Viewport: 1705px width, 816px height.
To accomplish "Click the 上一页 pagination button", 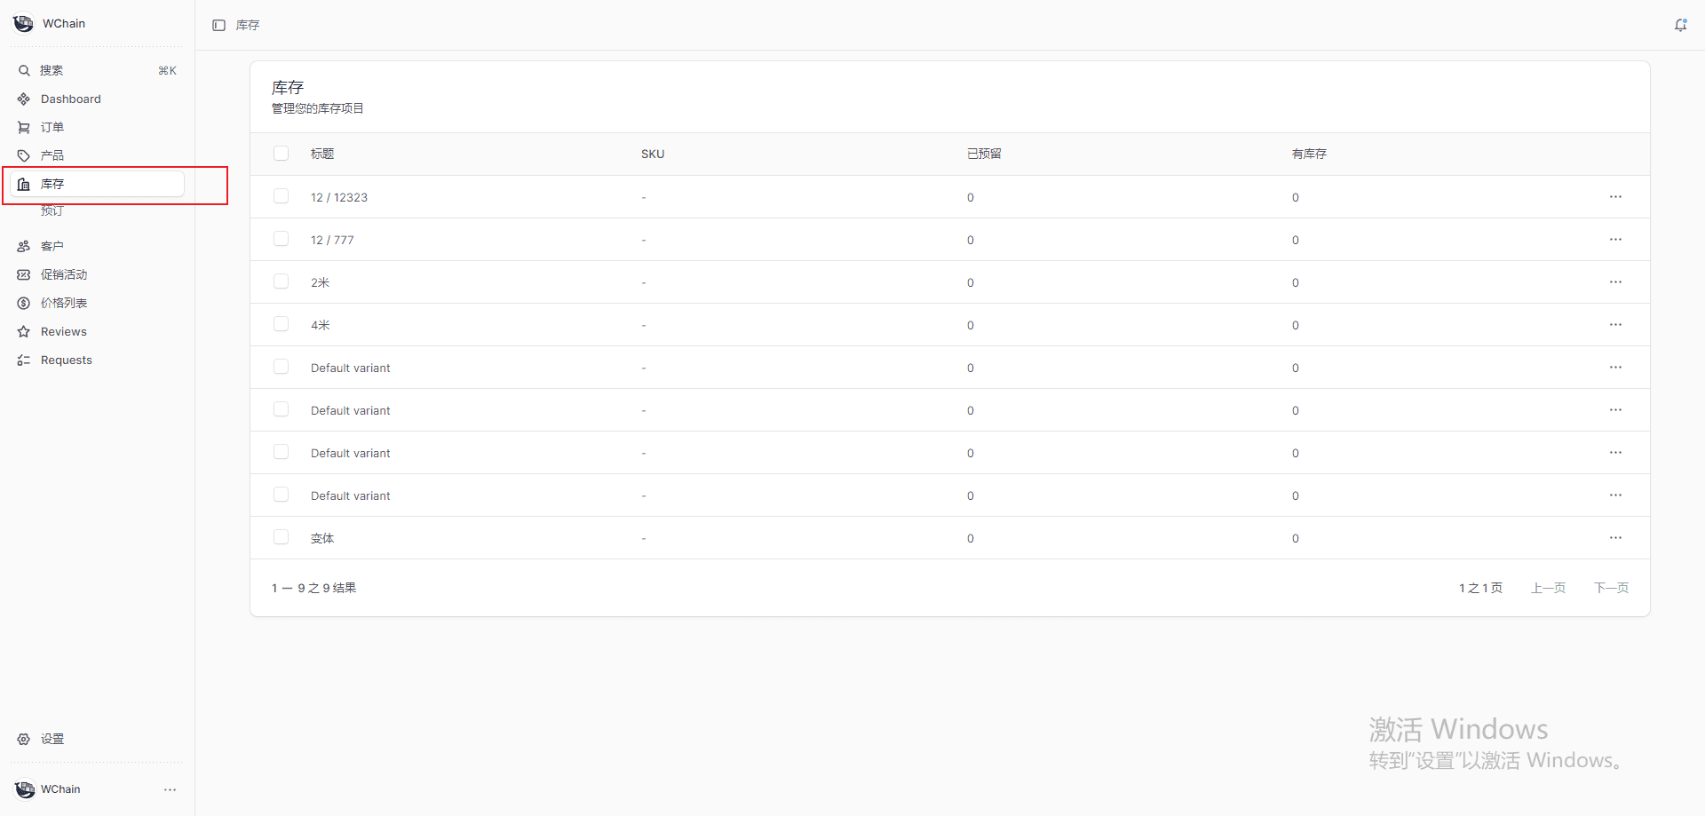I will click(1548, 588).
